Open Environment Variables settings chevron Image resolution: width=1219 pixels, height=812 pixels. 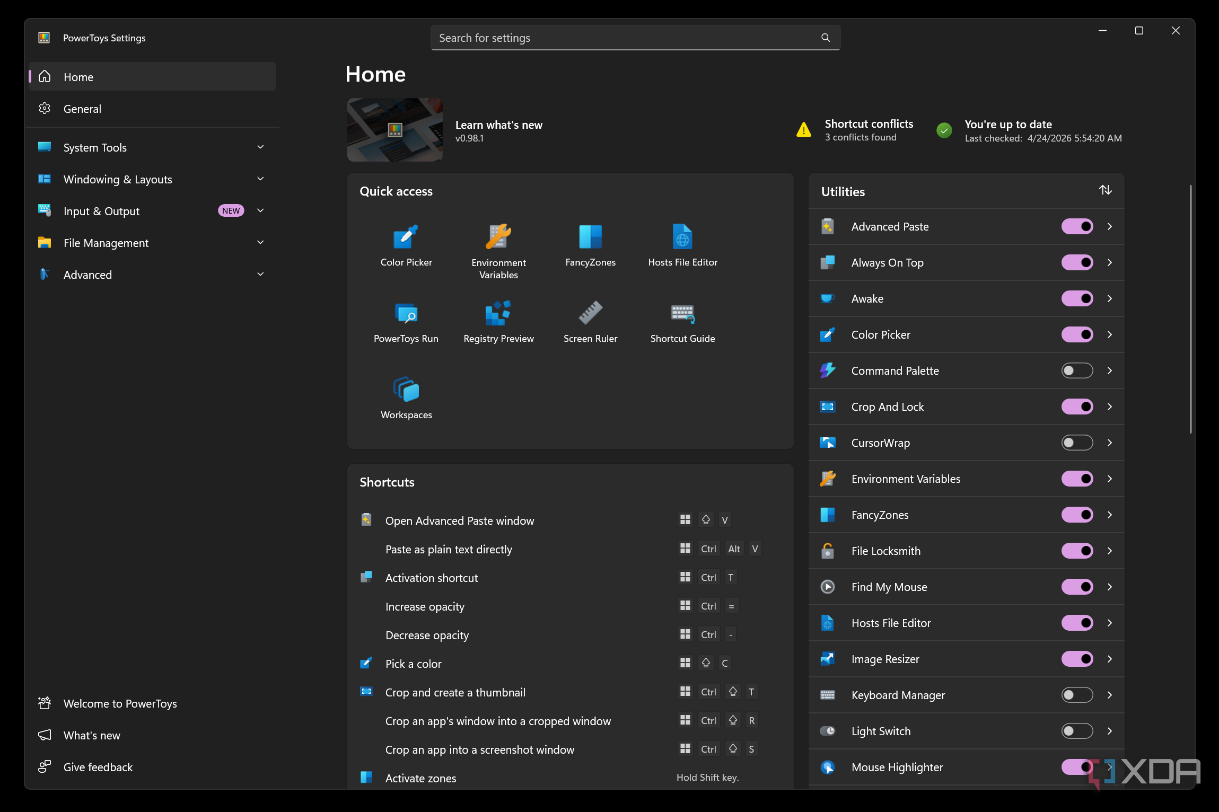tap(1110, 479)
